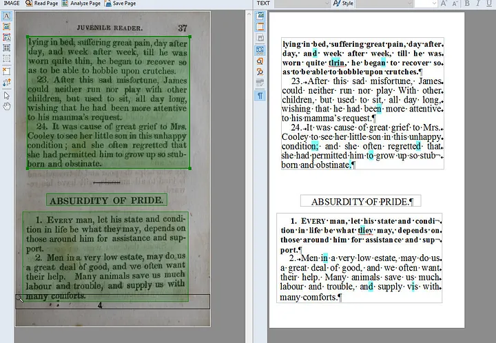Screen dimensions: 496x343
Task: Click Read Page in Image toolbar
Action: pyautogui.click(x=42, y=3)
